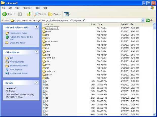Select the file name ad
This screenshot has width=157, height=117.
[47, 95]
